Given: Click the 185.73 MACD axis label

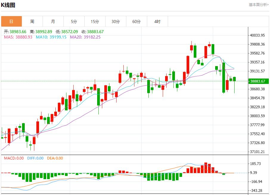Looking at the screenshot, I should [x=255, y=164].
